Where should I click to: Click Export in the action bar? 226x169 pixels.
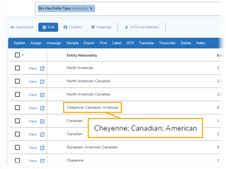click(89, 43)
